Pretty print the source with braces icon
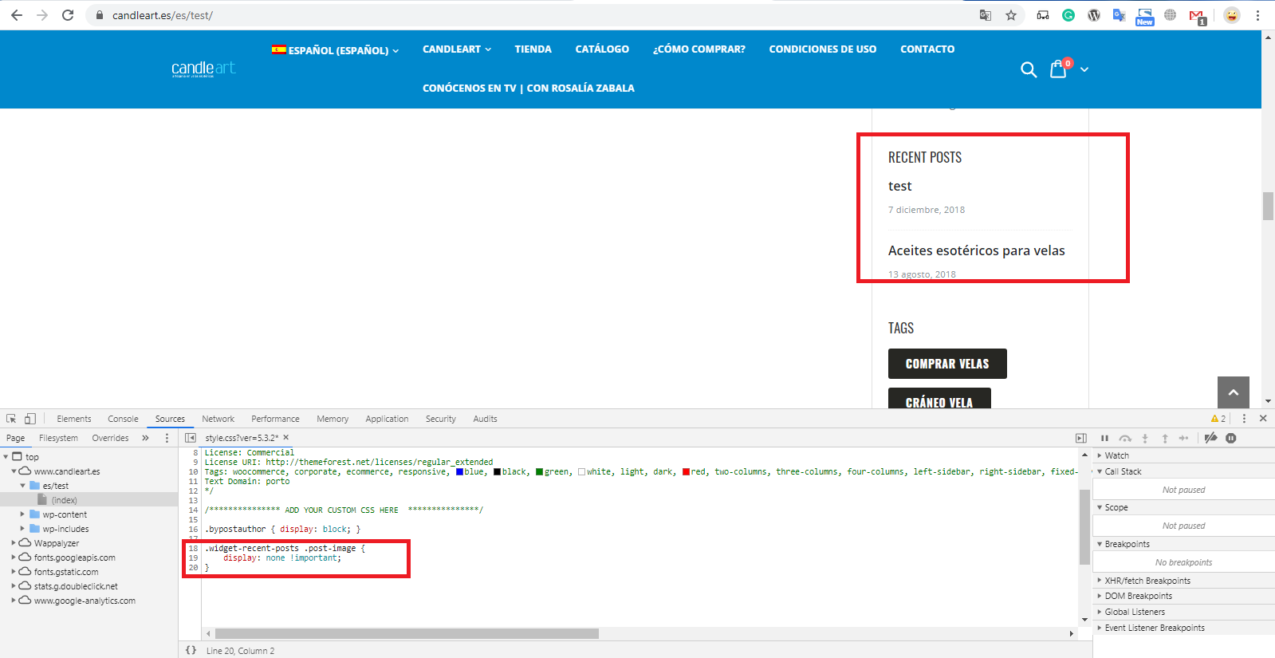This screenshot has width=1275, height=658. (191, 650)
